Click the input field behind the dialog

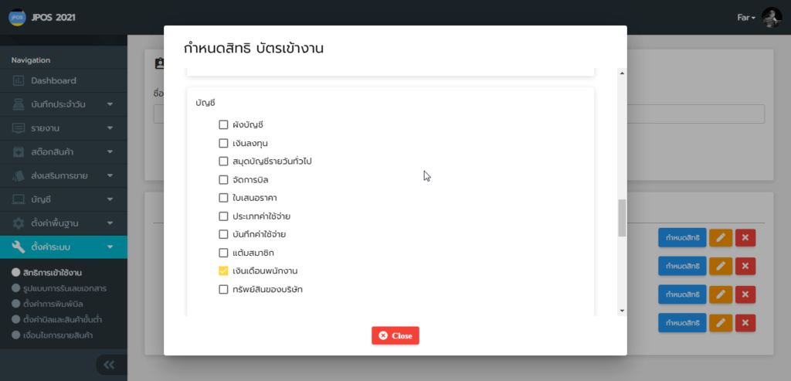coord(696,114)
